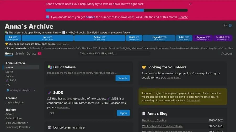Switch to the Search tab in top nav
This screenshot has height=132, width=236.
pyautogui.click(x=20, y=54)
